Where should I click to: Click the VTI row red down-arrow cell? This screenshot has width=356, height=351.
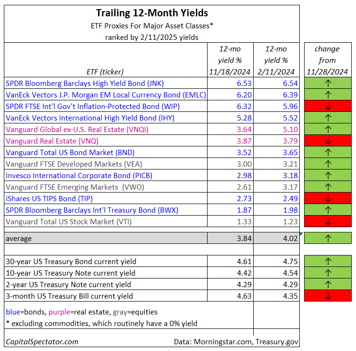328,222
